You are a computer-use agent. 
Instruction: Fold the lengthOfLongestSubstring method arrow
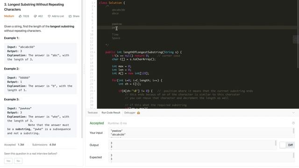[x=95, y=52]
